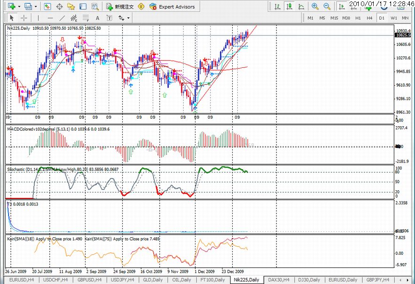
Task: Click the MACDColoredv102decimal indicator label
Action: coord(58,129)
